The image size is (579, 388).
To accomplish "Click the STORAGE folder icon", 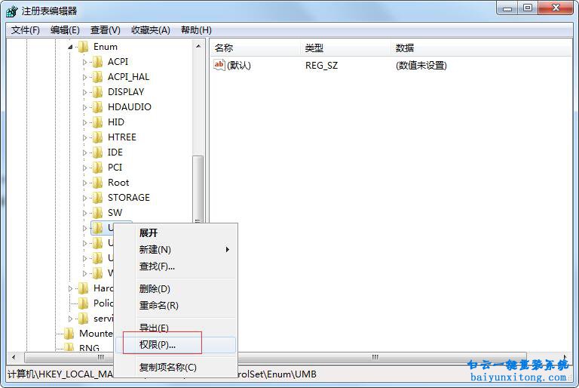I will point(97,198).
